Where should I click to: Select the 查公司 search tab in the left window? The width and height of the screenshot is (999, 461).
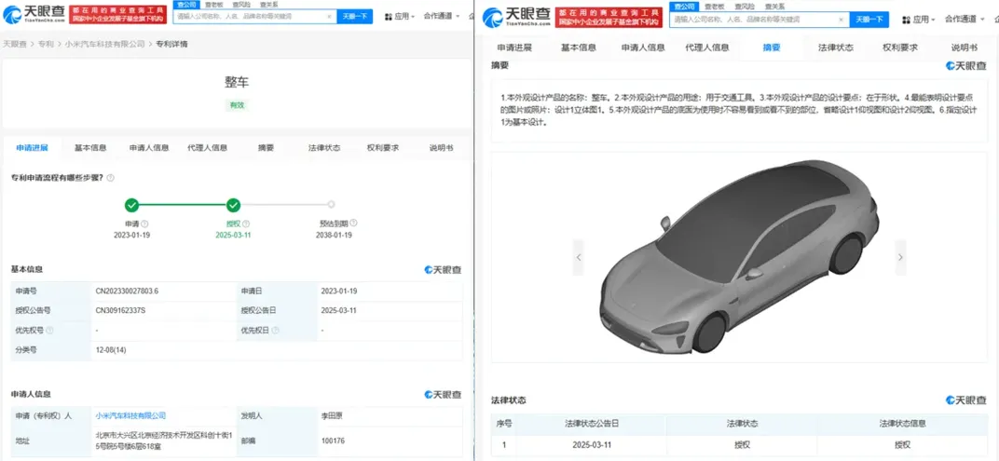click(x=186, y=4)
